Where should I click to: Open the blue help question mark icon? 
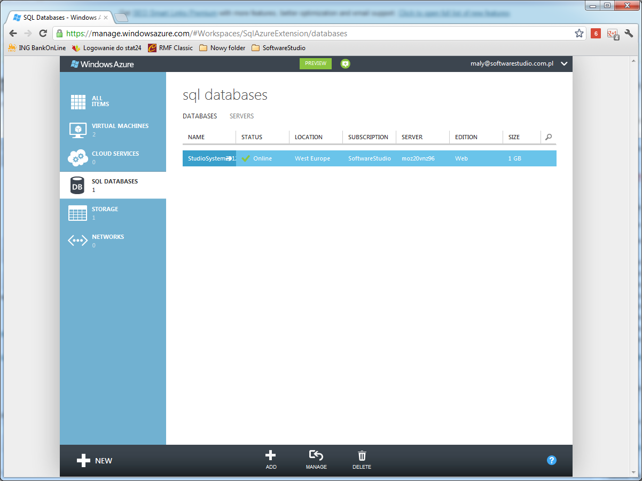click(x=552, y=460)
